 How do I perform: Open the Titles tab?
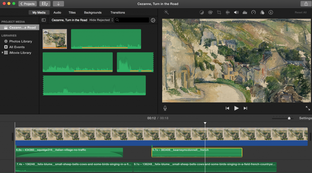(x=72, y=12)
